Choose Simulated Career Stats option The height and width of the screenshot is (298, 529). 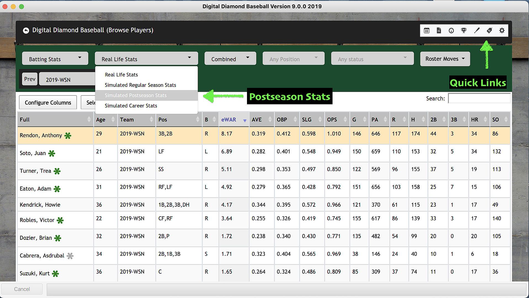pos(131,106)
